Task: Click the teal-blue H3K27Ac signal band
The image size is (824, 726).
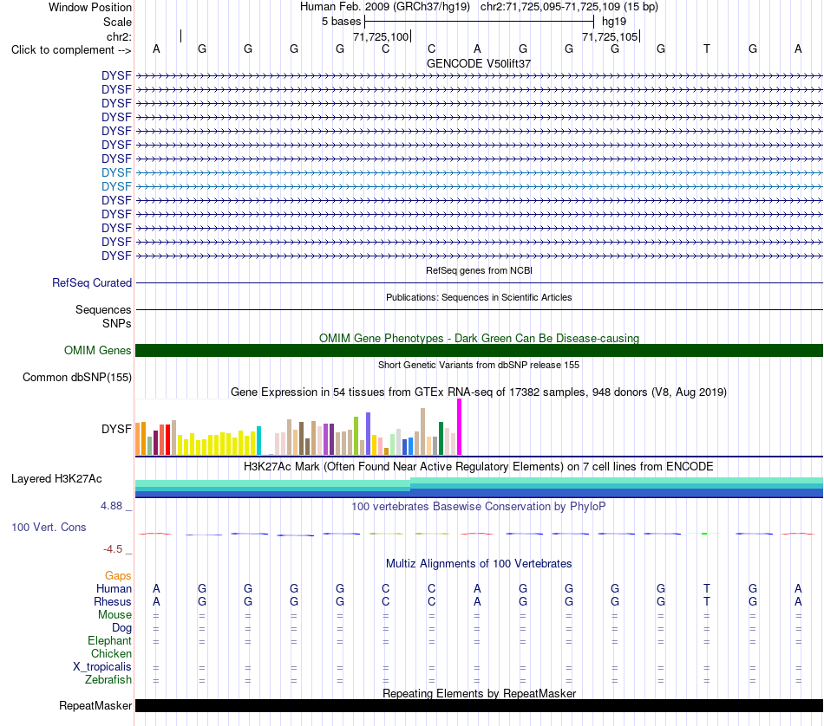Action: 479,488
